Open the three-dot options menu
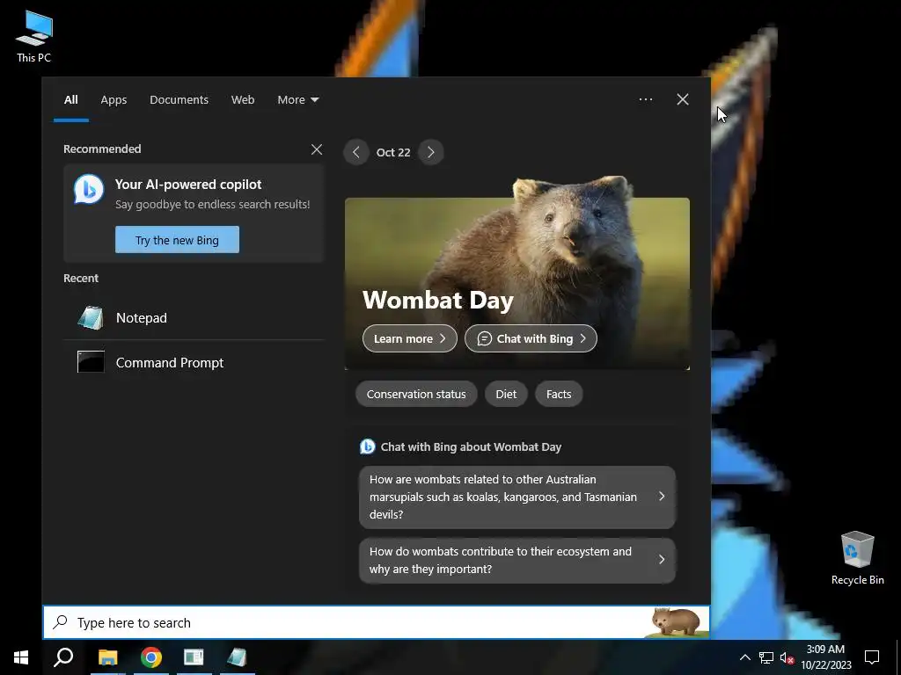 point(646,99)
